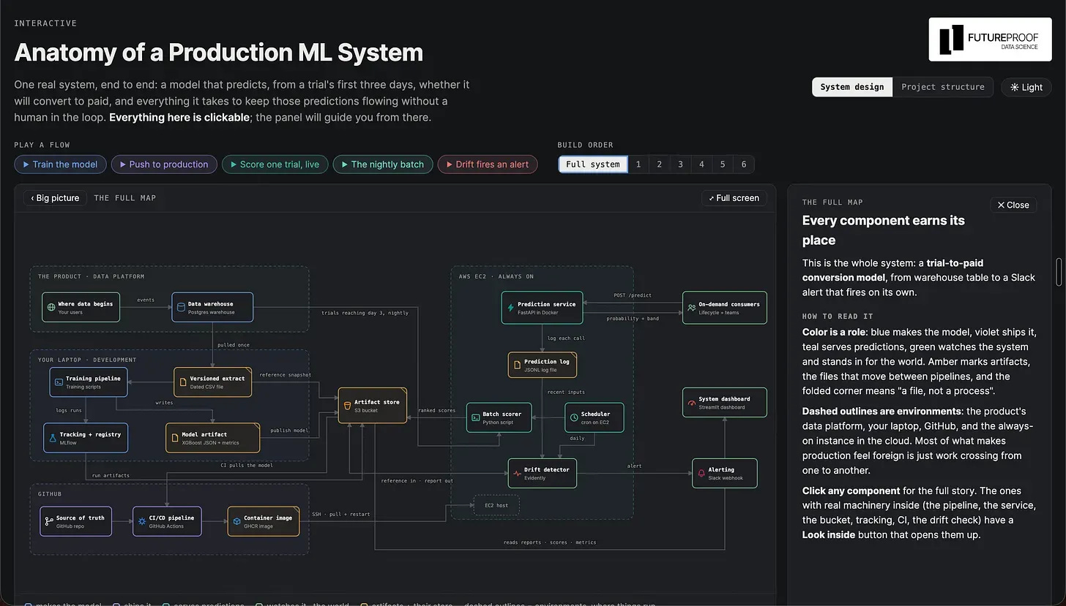The image size is (1066, 606).
Task: Click the bell icon in Alerting node
Action: (x=701, y=473)
